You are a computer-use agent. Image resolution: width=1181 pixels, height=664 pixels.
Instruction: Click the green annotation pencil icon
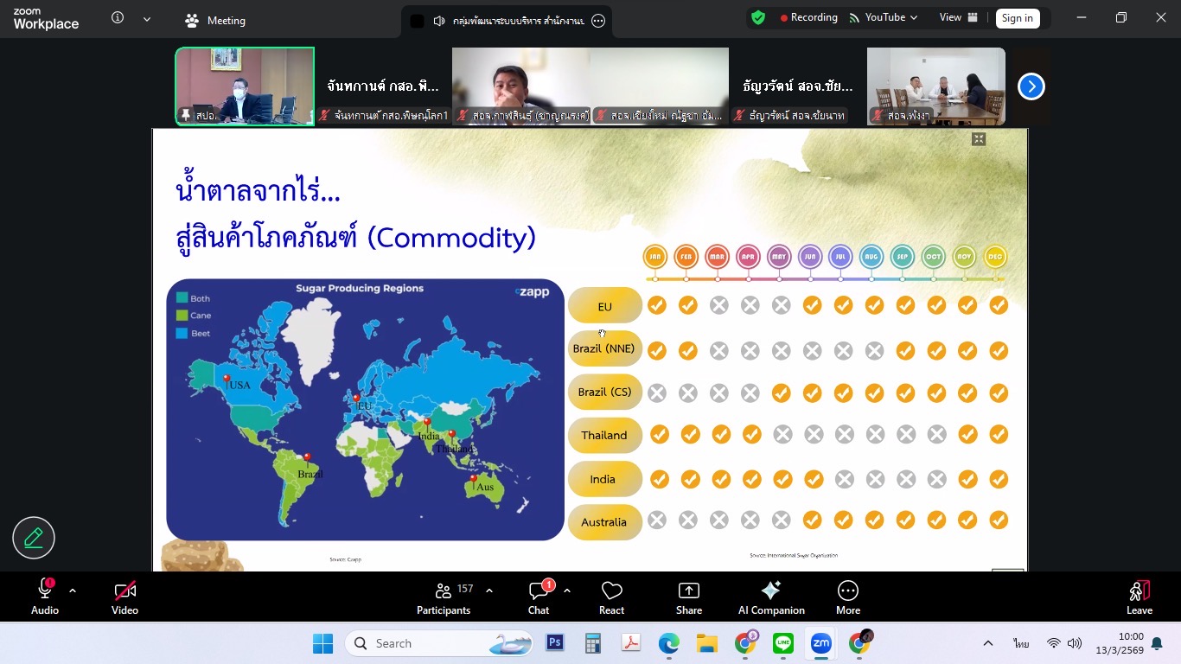tap(34, 538)
